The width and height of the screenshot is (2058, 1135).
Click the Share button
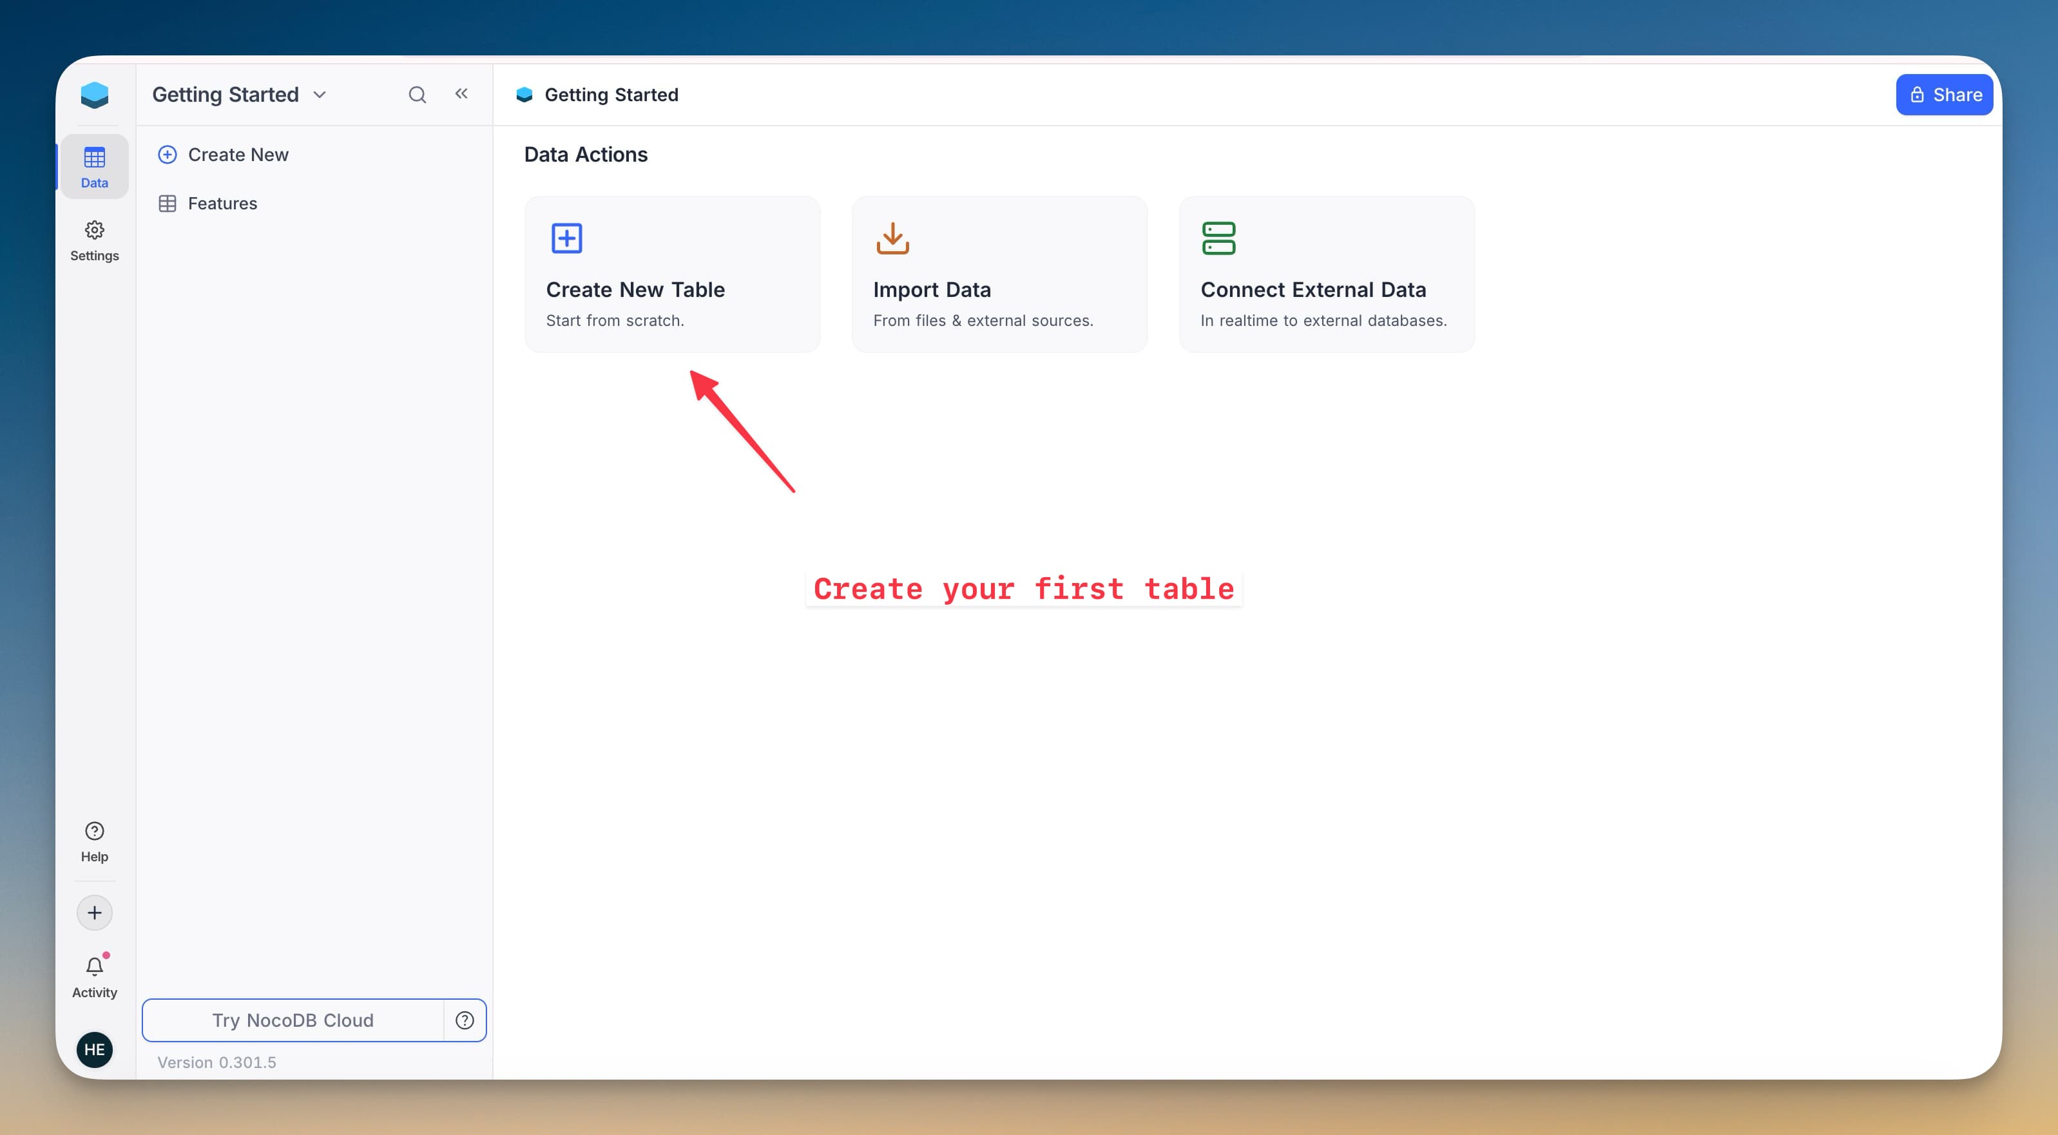tap(1944, 95)
